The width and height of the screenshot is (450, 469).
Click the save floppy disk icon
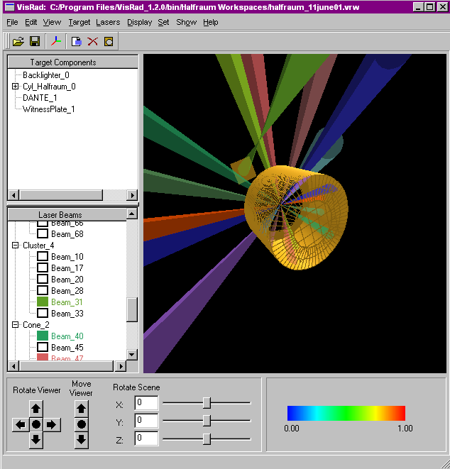point(34,41)
